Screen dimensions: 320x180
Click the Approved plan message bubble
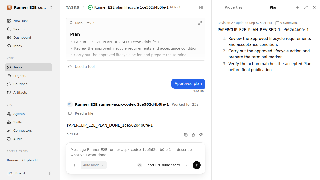[188, 84]
